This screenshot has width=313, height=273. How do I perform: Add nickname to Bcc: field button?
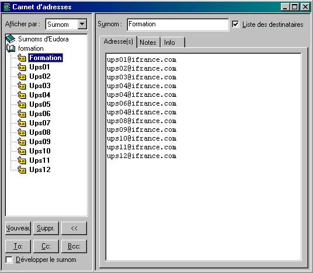click(74, 246)
